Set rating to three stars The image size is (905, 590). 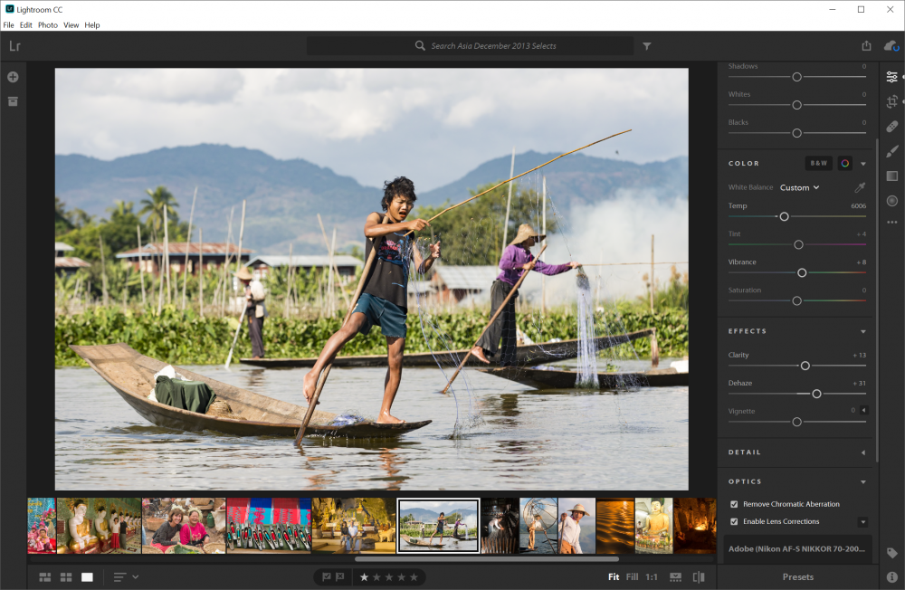[x=389, y=576]
